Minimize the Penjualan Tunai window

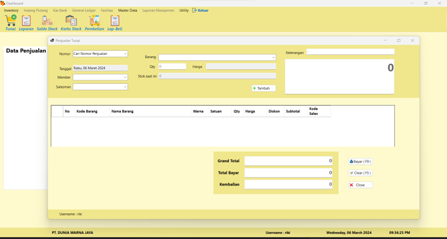coord(385,41)
